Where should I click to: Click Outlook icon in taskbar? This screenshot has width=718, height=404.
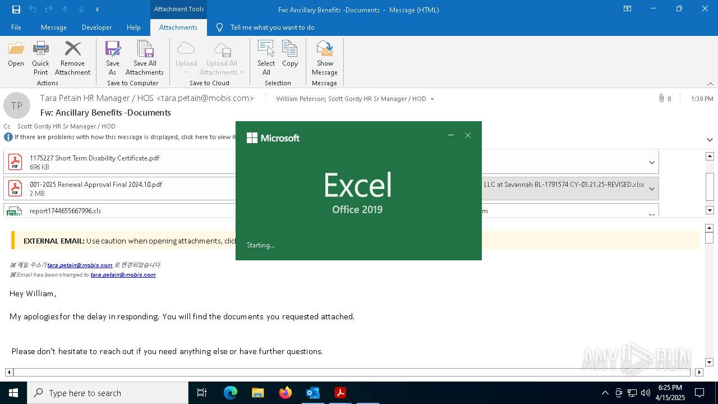click(312, 393)
